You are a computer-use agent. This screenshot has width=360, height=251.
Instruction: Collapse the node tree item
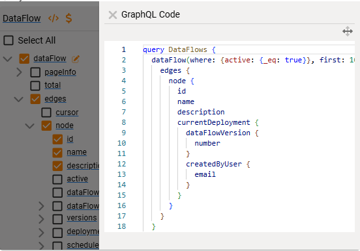pos(29,125)
